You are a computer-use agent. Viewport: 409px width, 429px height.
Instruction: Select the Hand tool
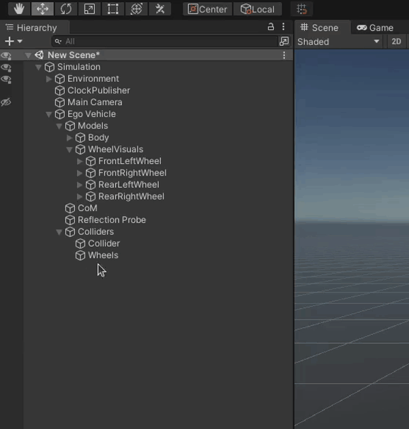pos(20,9)
